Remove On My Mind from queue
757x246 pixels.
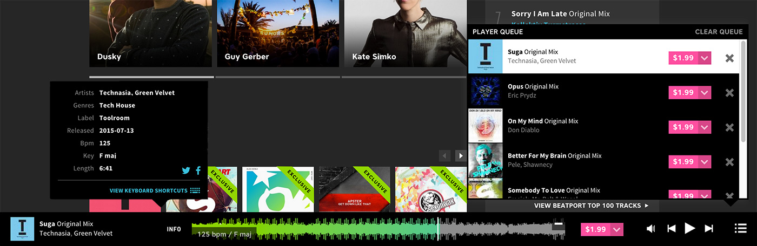click(729, 127)
